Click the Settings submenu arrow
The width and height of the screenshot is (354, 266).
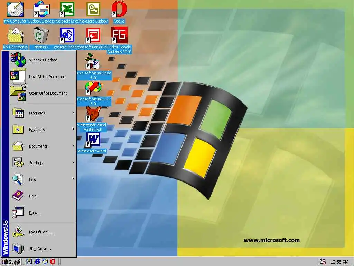(x=73, y=162)
